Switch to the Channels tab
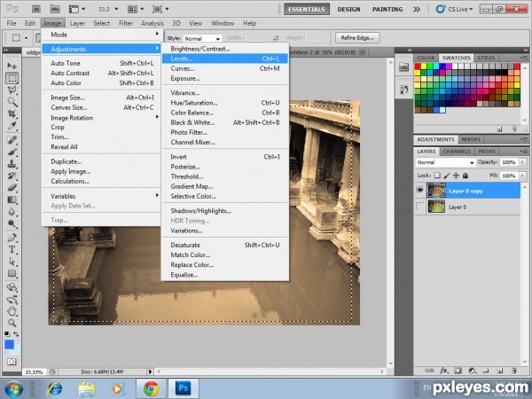Image resolution: width=532 pixels, height=399 pixels. click(x=457, y=152)
